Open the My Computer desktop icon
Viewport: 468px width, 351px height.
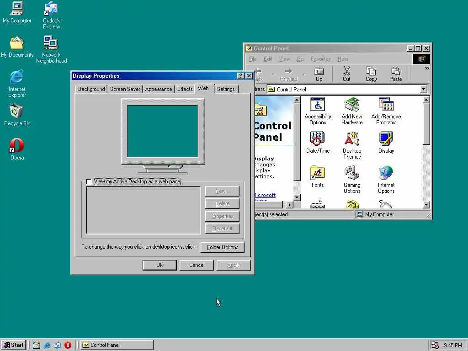17,12
